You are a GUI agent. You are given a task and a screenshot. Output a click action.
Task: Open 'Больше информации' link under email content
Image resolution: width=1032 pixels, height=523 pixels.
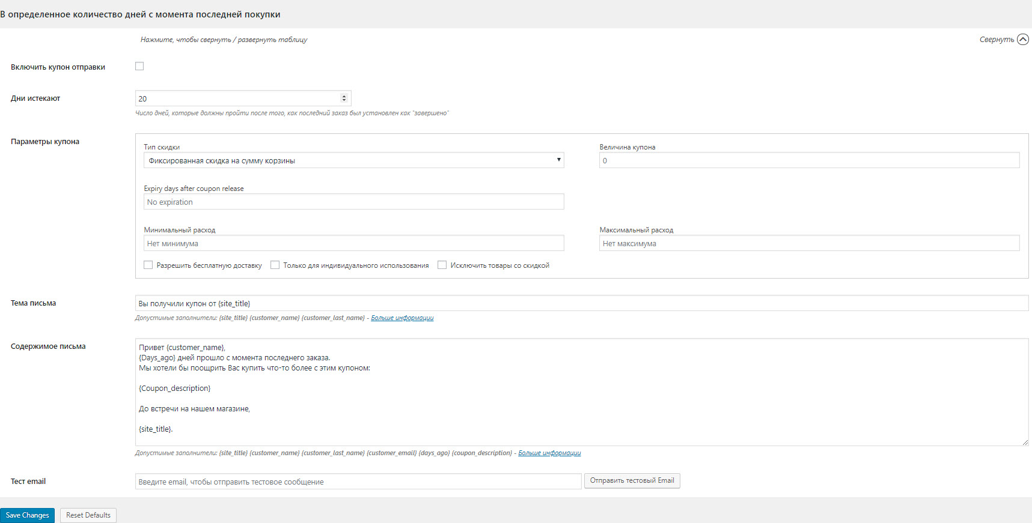click(549, 453)
